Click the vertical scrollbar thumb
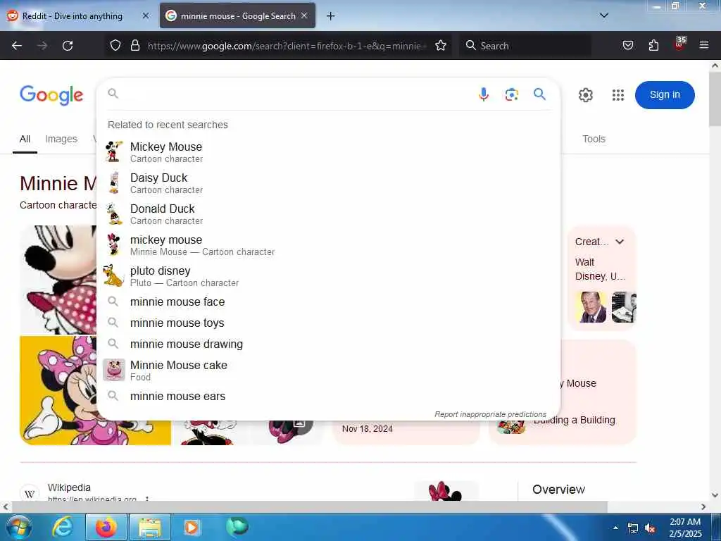This screenshot has height=541, width=721. (x=715, y=99)
